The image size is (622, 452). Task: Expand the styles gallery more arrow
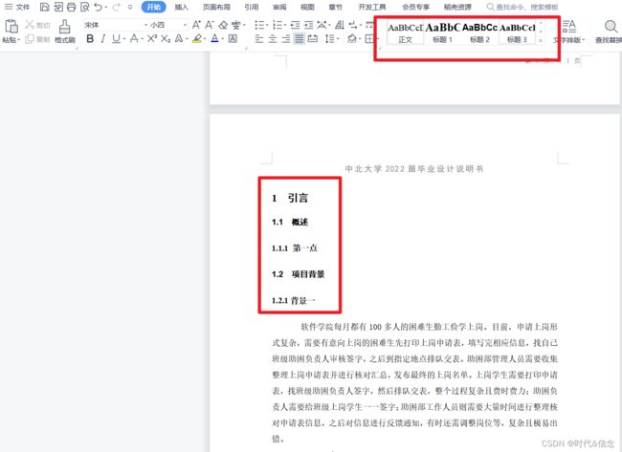click(x=541, y=40)
